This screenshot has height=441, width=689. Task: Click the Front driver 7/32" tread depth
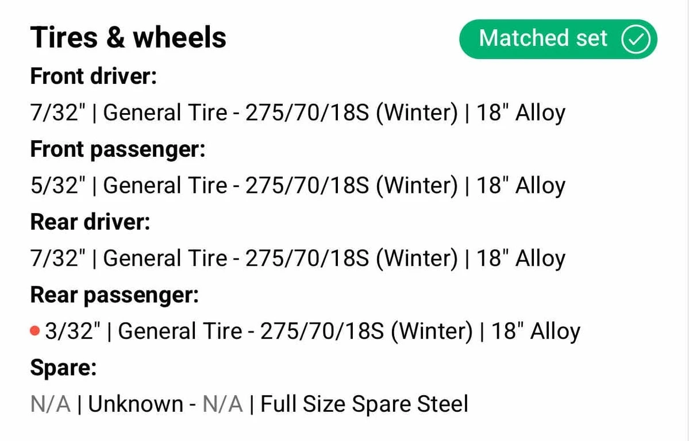(x=57, y=113)
